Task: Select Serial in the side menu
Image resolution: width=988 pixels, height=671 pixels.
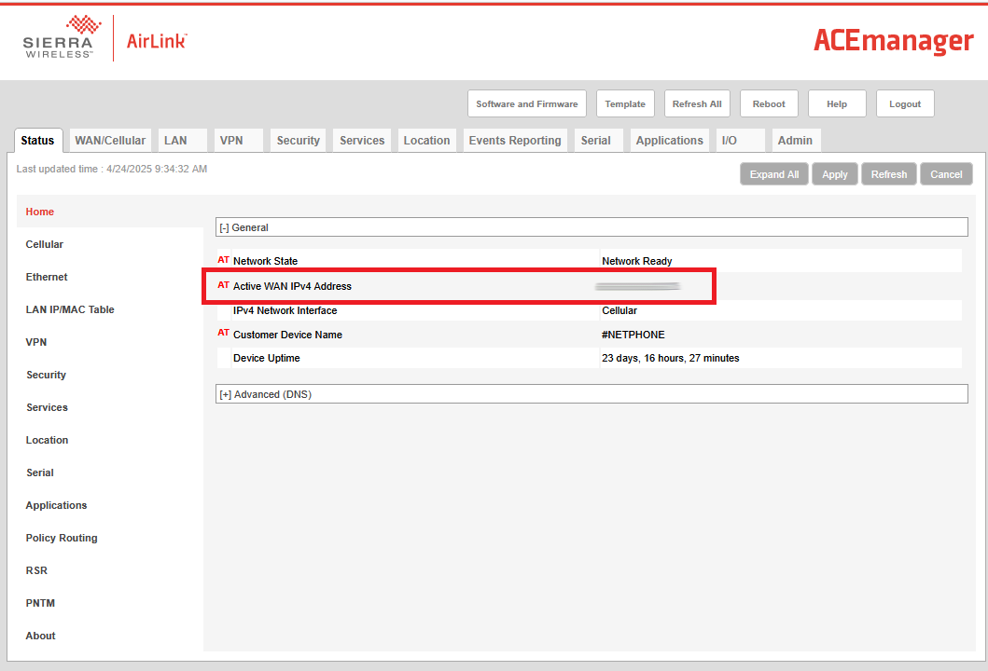Action: [40, 472]
